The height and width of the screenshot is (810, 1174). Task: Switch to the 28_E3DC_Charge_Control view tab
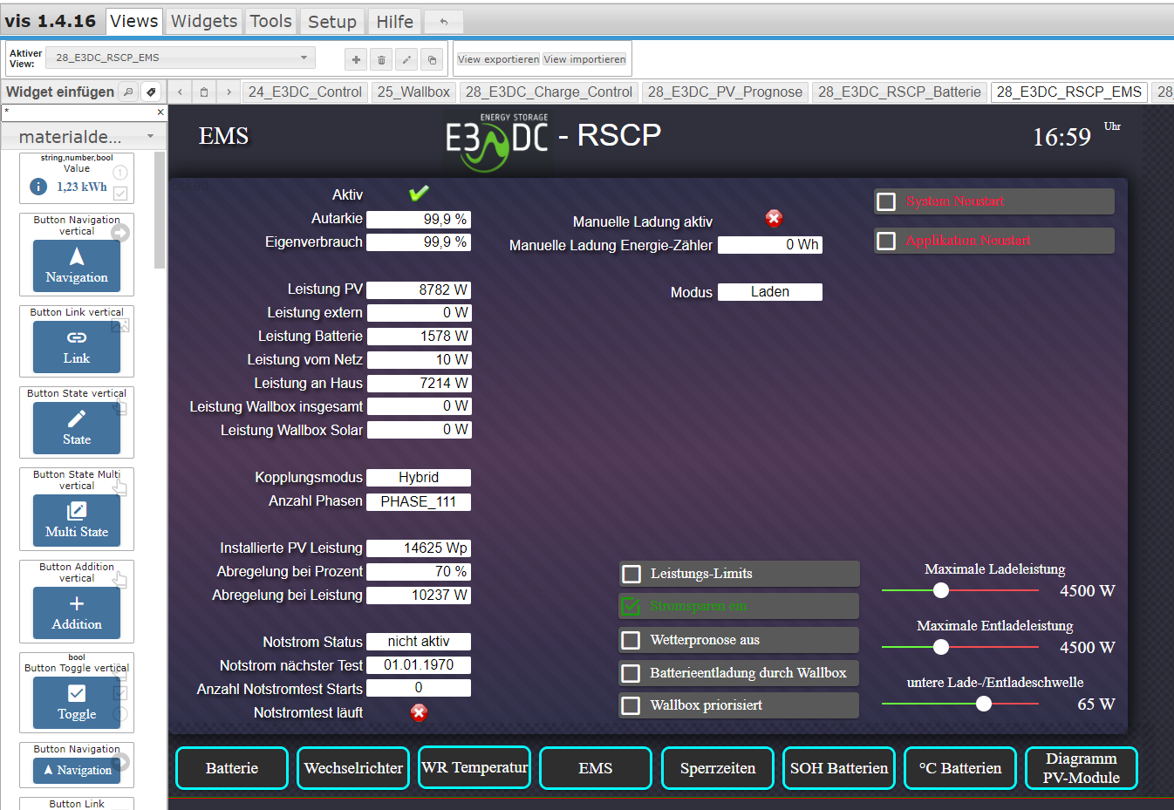pos(549,92)
